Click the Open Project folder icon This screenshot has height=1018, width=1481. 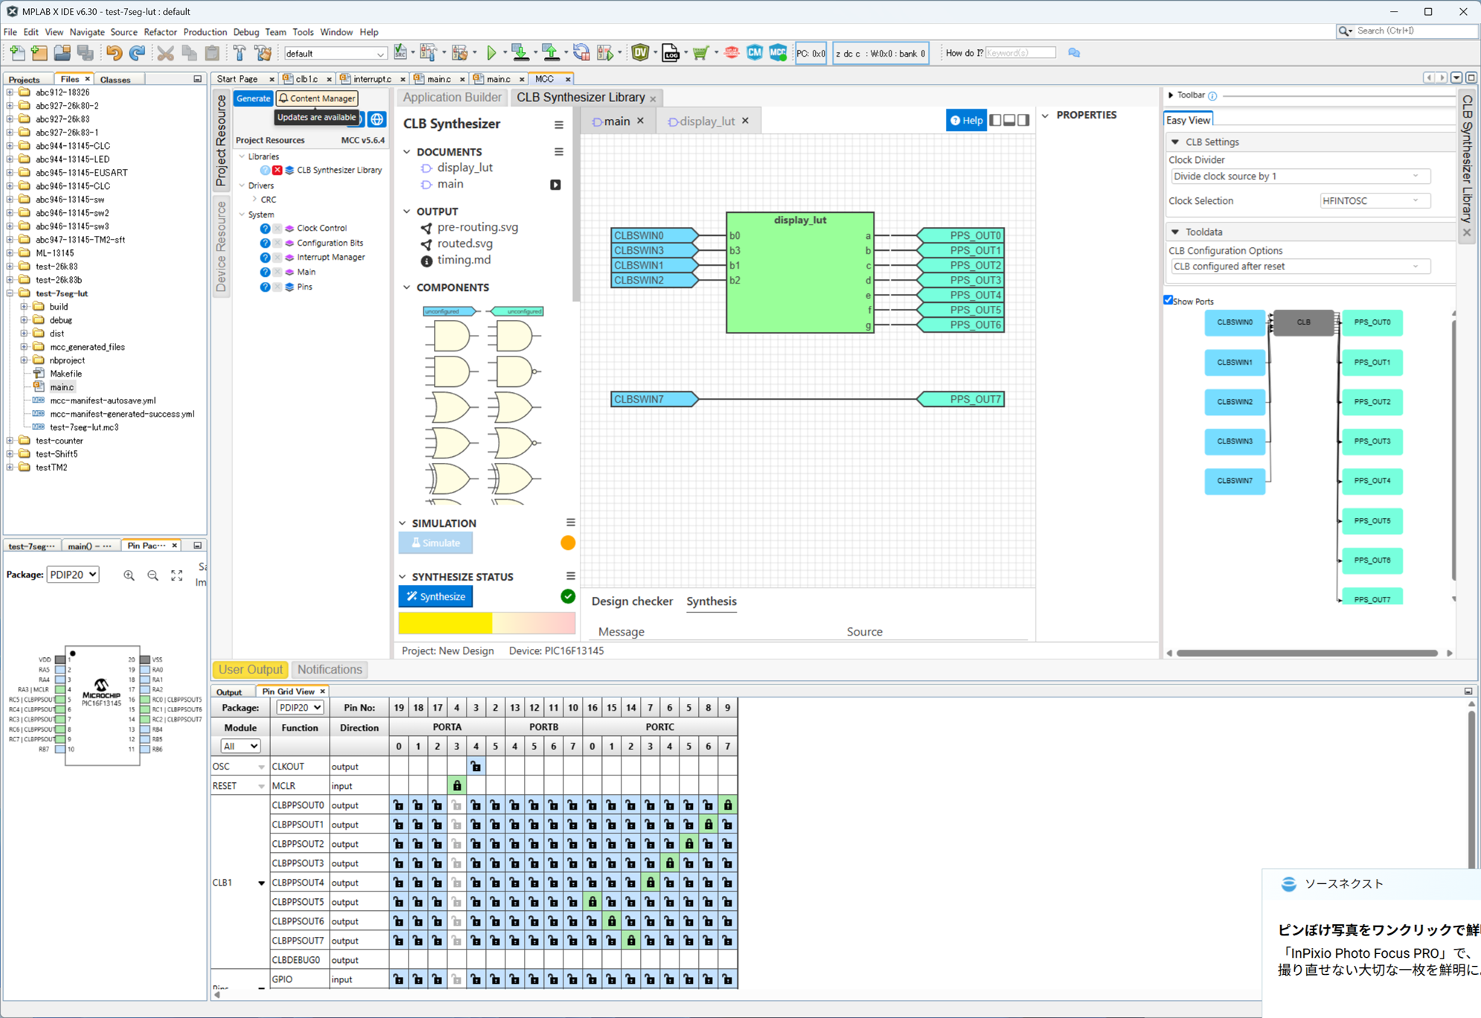63,53
